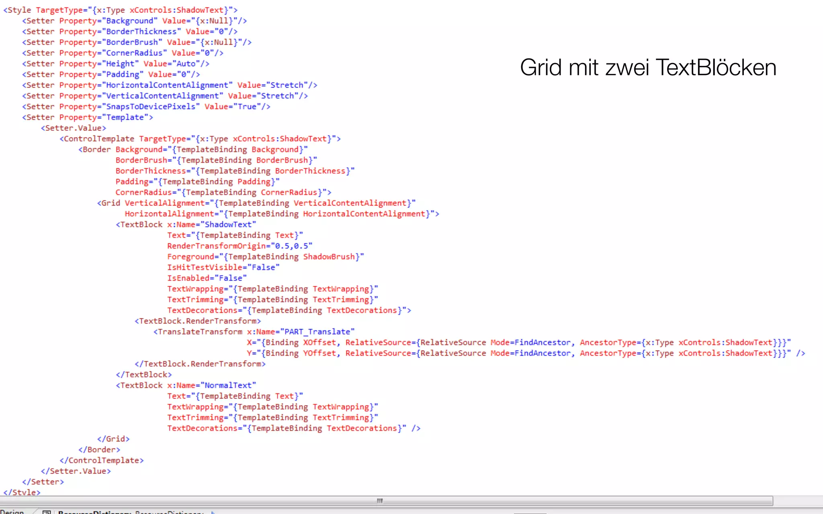Viewport: 823px width, 514px height.
Task: Click the 'Grid mit zwei TextBlöcken' heading
Action: [648, 67]
